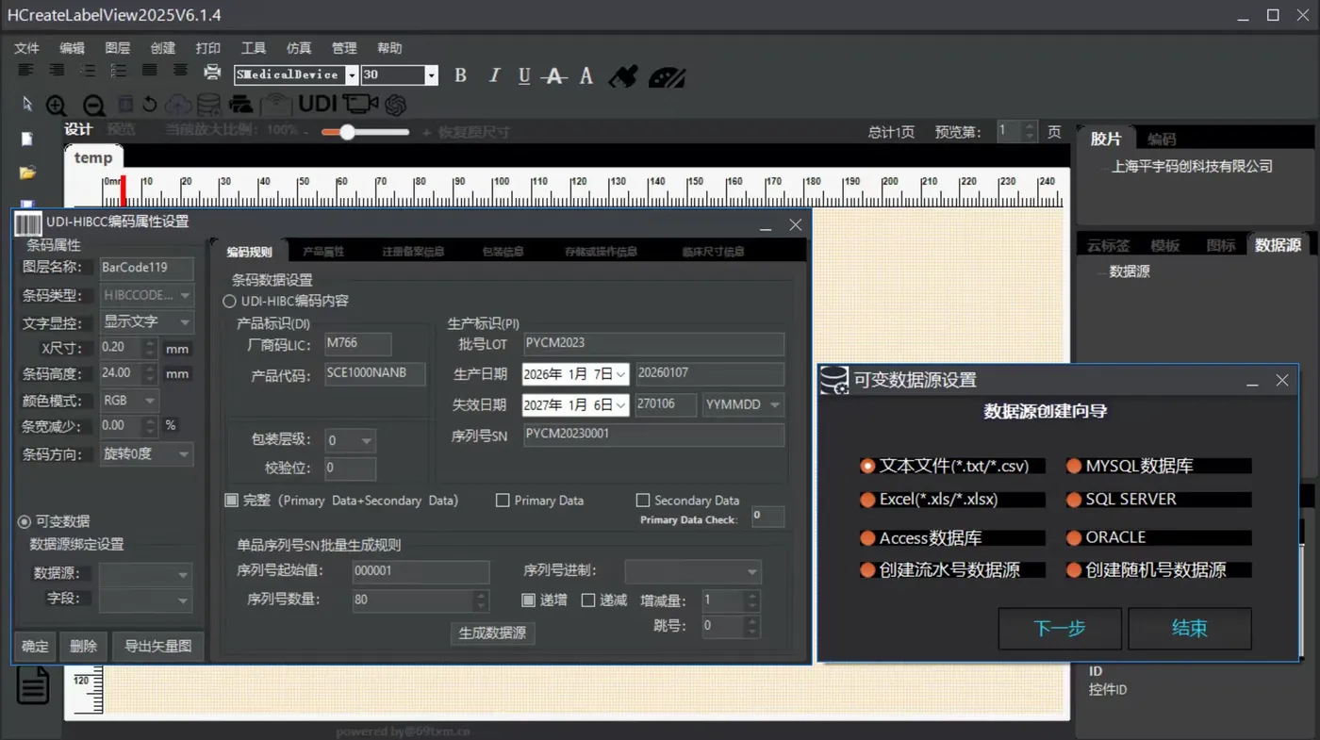
Task: Click the UDI toolbar icon
Action: [318, 104]
